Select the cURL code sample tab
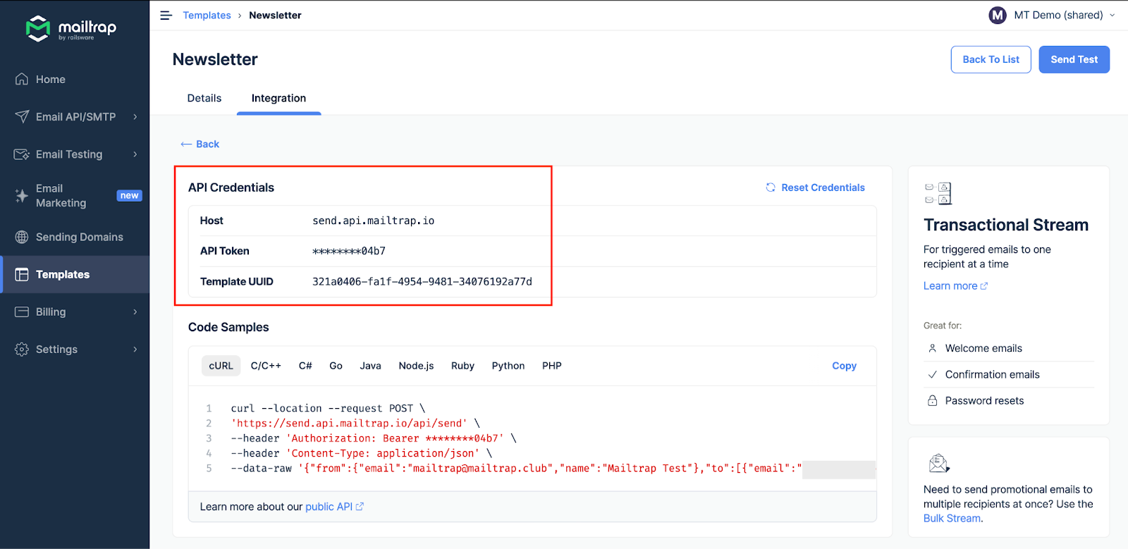The height and width of the screenshot is (549, 1128). [x=221, y=366]
